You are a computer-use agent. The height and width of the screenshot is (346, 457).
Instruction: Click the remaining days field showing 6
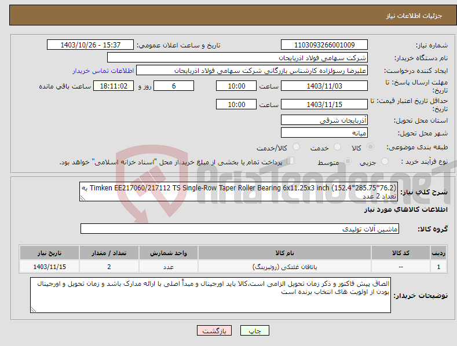[174, 86]
